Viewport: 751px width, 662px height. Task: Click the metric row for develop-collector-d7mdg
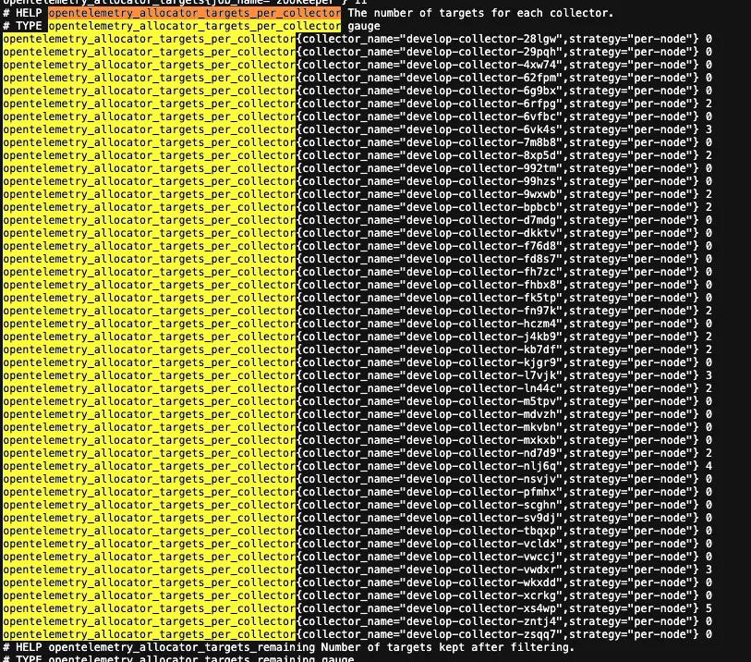(x=357, y=220)
